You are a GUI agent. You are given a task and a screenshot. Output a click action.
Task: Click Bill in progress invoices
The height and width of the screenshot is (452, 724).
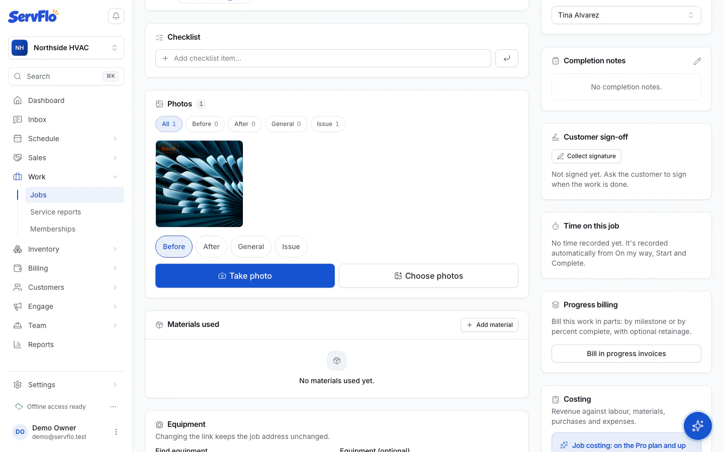click(626, 354)
